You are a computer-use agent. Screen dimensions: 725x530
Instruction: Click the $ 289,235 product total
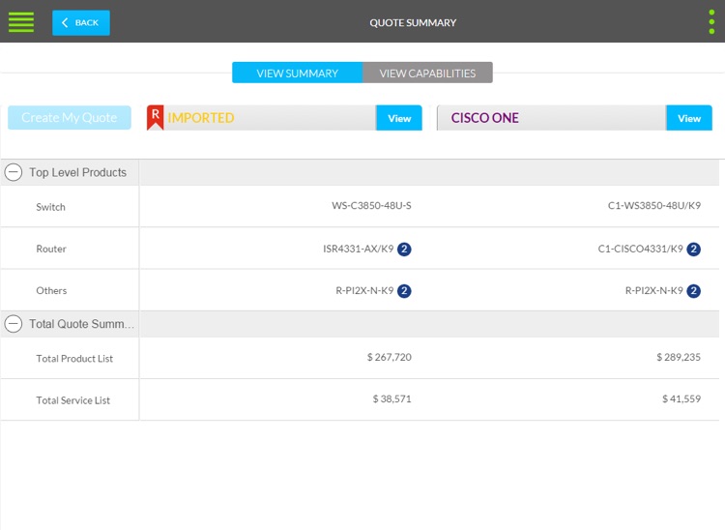click(x=679, y=357)
